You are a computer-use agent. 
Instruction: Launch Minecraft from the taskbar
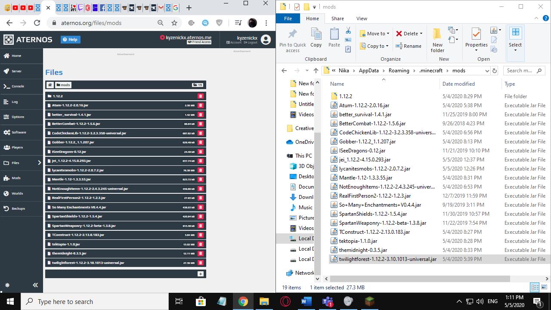tap(369, 301)
